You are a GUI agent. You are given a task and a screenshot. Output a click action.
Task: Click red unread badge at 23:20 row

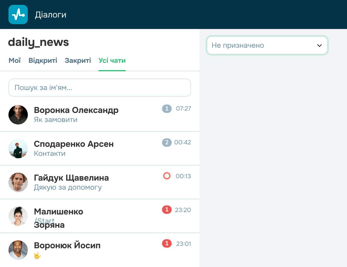point(167,210)
